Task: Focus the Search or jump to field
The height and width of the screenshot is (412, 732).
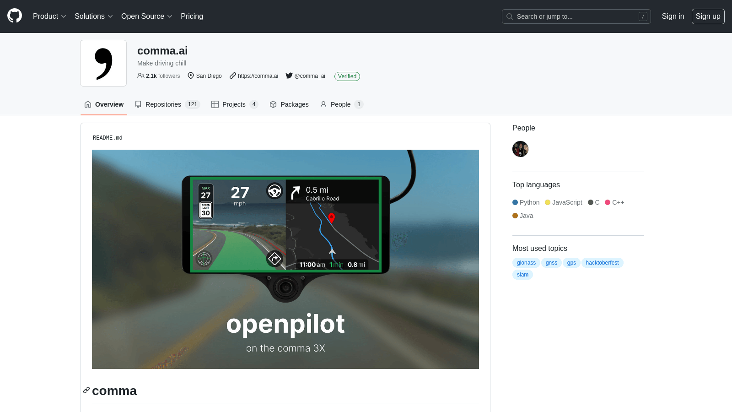Action: [x=576, y=16]
